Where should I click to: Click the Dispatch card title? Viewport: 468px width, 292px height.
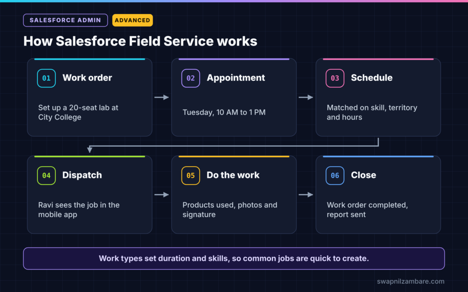coord(82,175)
